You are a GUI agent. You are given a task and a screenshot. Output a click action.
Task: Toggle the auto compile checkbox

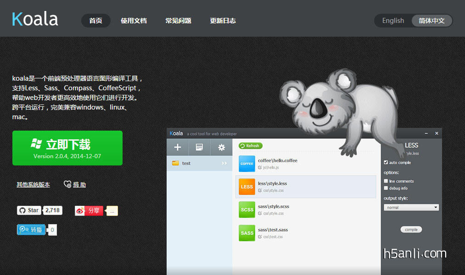pos(386,163)
